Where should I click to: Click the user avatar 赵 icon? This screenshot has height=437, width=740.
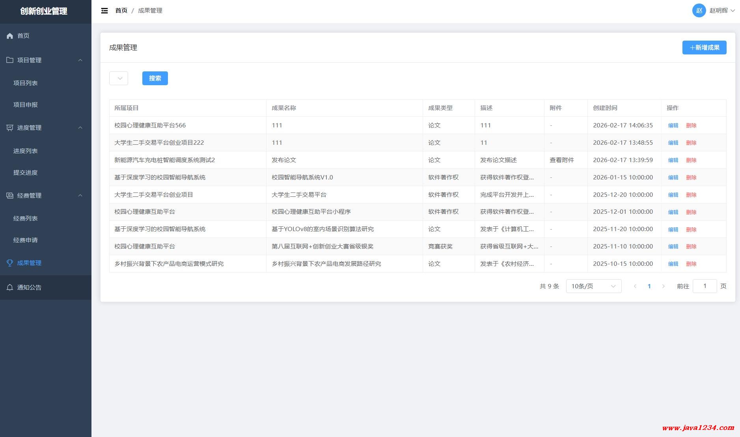point(699,11)
